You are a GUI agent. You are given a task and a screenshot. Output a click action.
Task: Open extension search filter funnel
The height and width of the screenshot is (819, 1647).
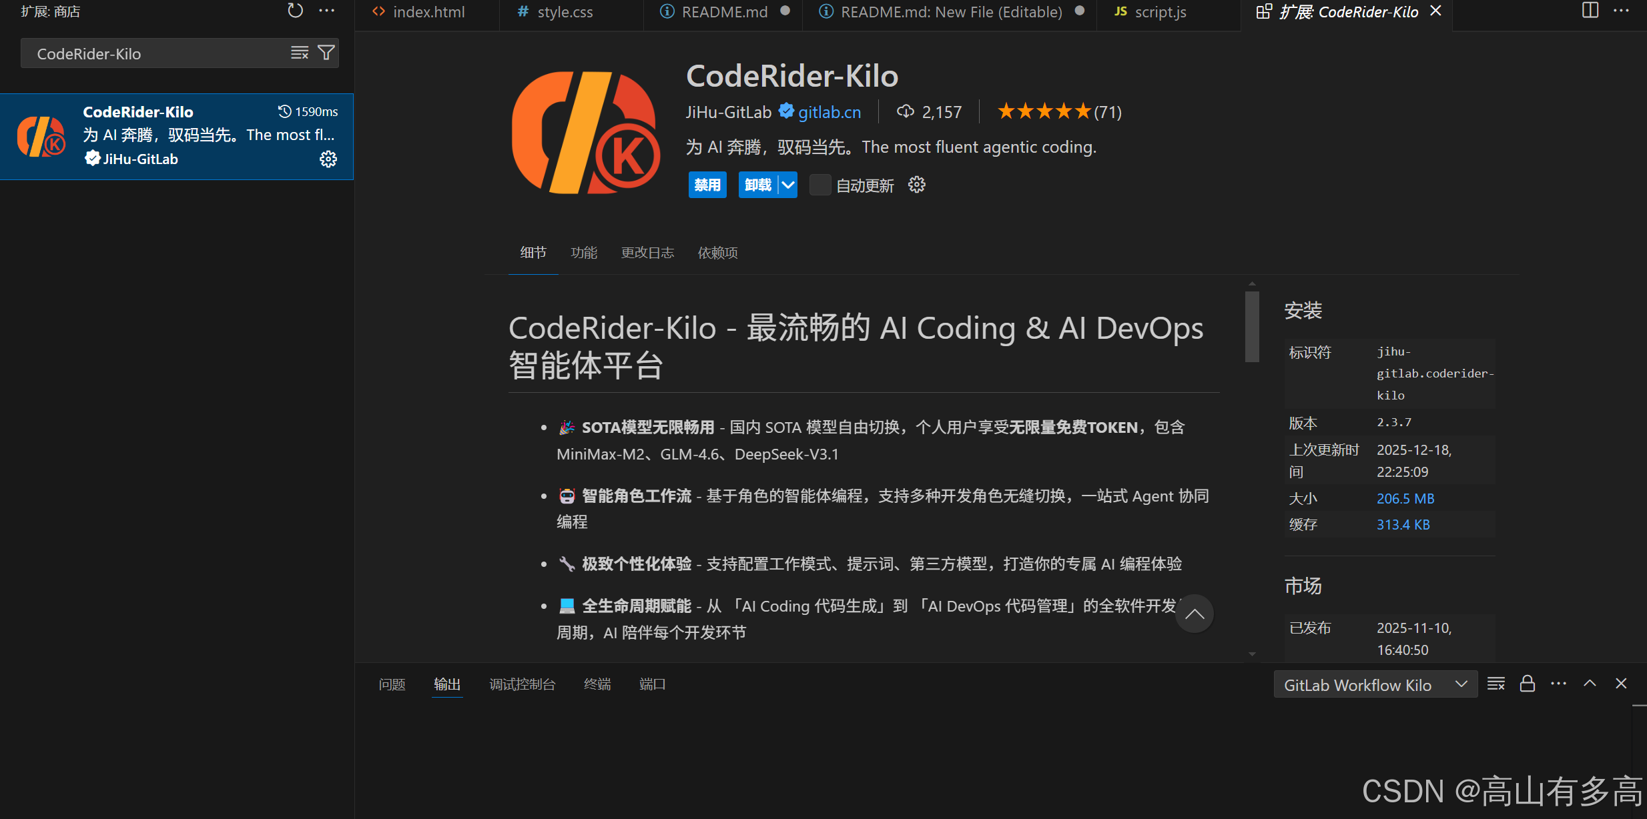tap(326, 53)
